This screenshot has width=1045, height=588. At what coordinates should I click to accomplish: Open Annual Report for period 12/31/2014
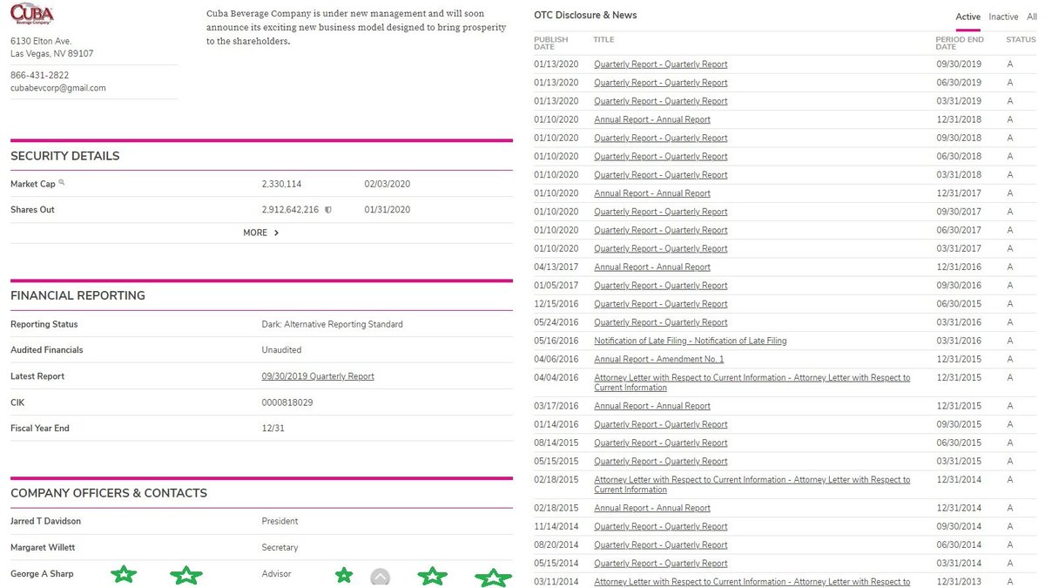[652, 508]
